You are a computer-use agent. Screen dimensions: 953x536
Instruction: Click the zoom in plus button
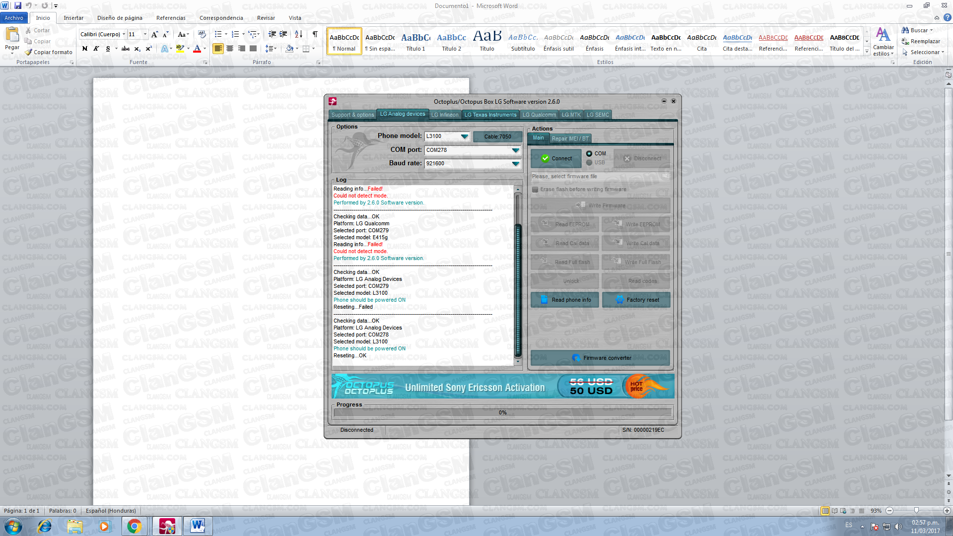click(947, 511)
